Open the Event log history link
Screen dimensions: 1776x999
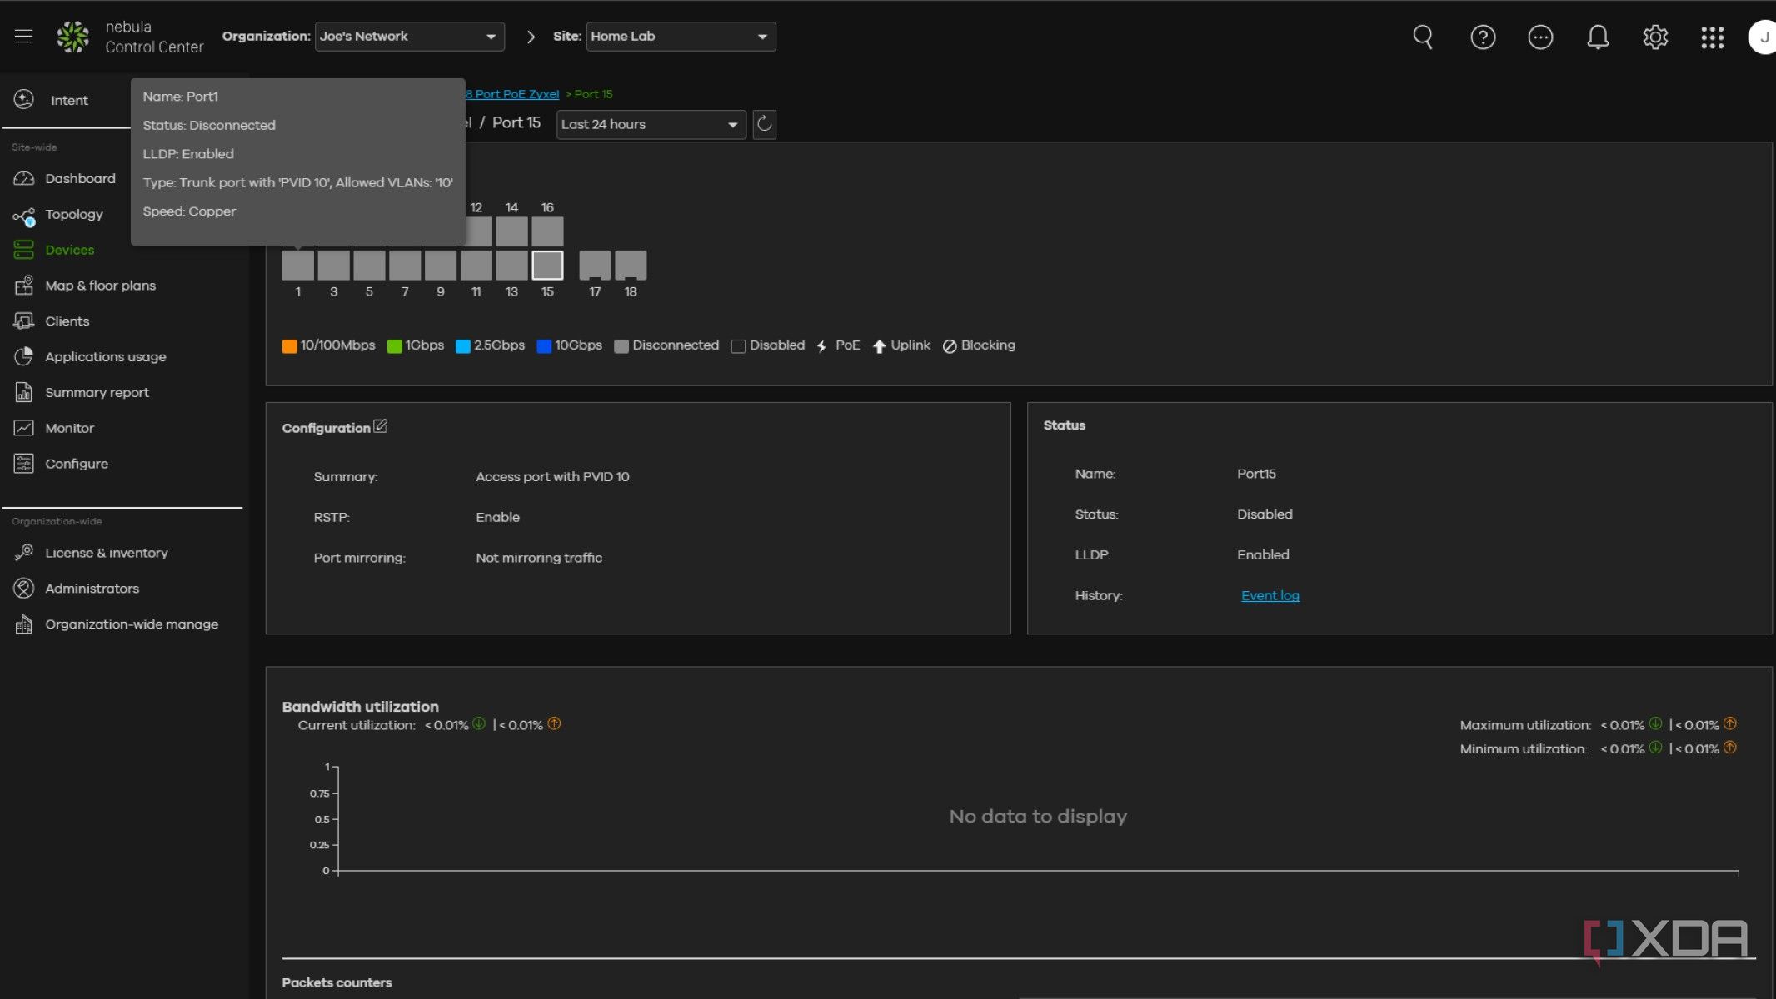coord(1270,596)
